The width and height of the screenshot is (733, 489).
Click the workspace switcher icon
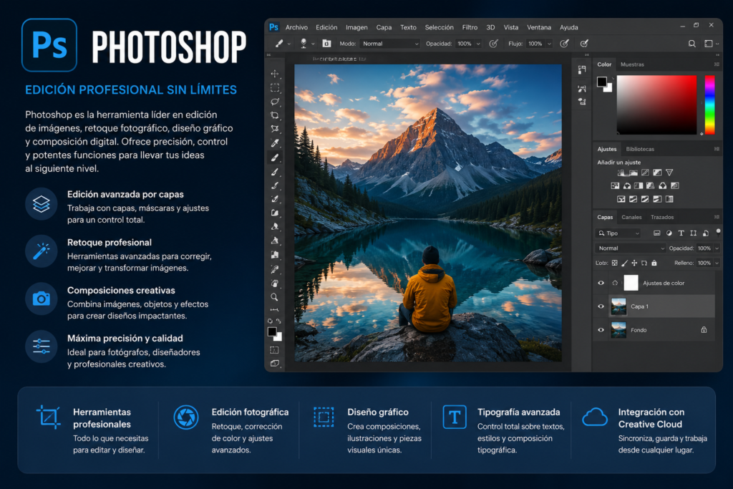(x=709, y=44)
